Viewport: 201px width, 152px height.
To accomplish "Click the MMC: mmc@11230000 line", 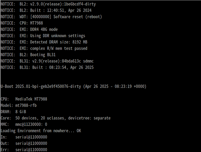I will (x=24, y=125).
